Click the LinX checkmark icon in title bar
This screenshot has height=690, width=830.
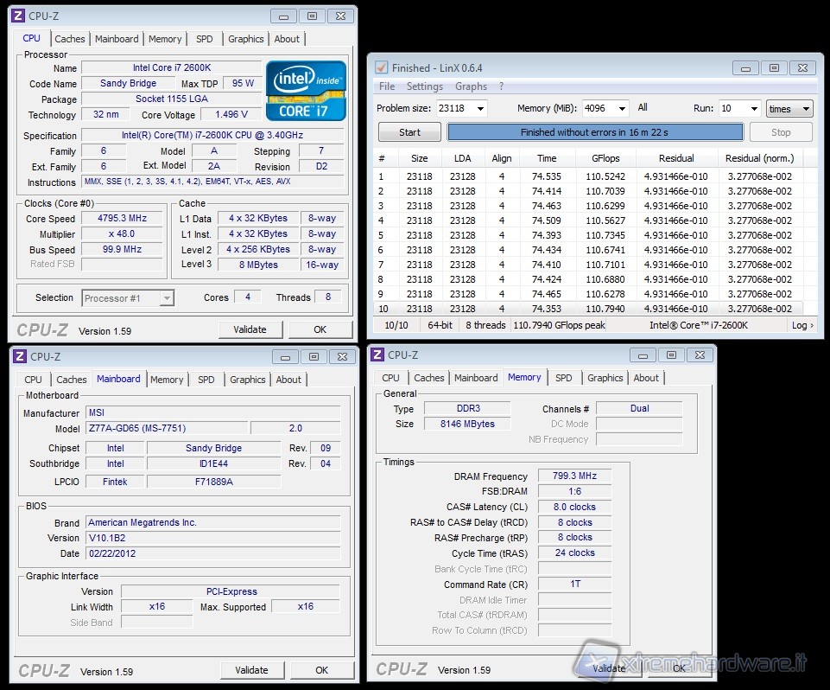381,67
